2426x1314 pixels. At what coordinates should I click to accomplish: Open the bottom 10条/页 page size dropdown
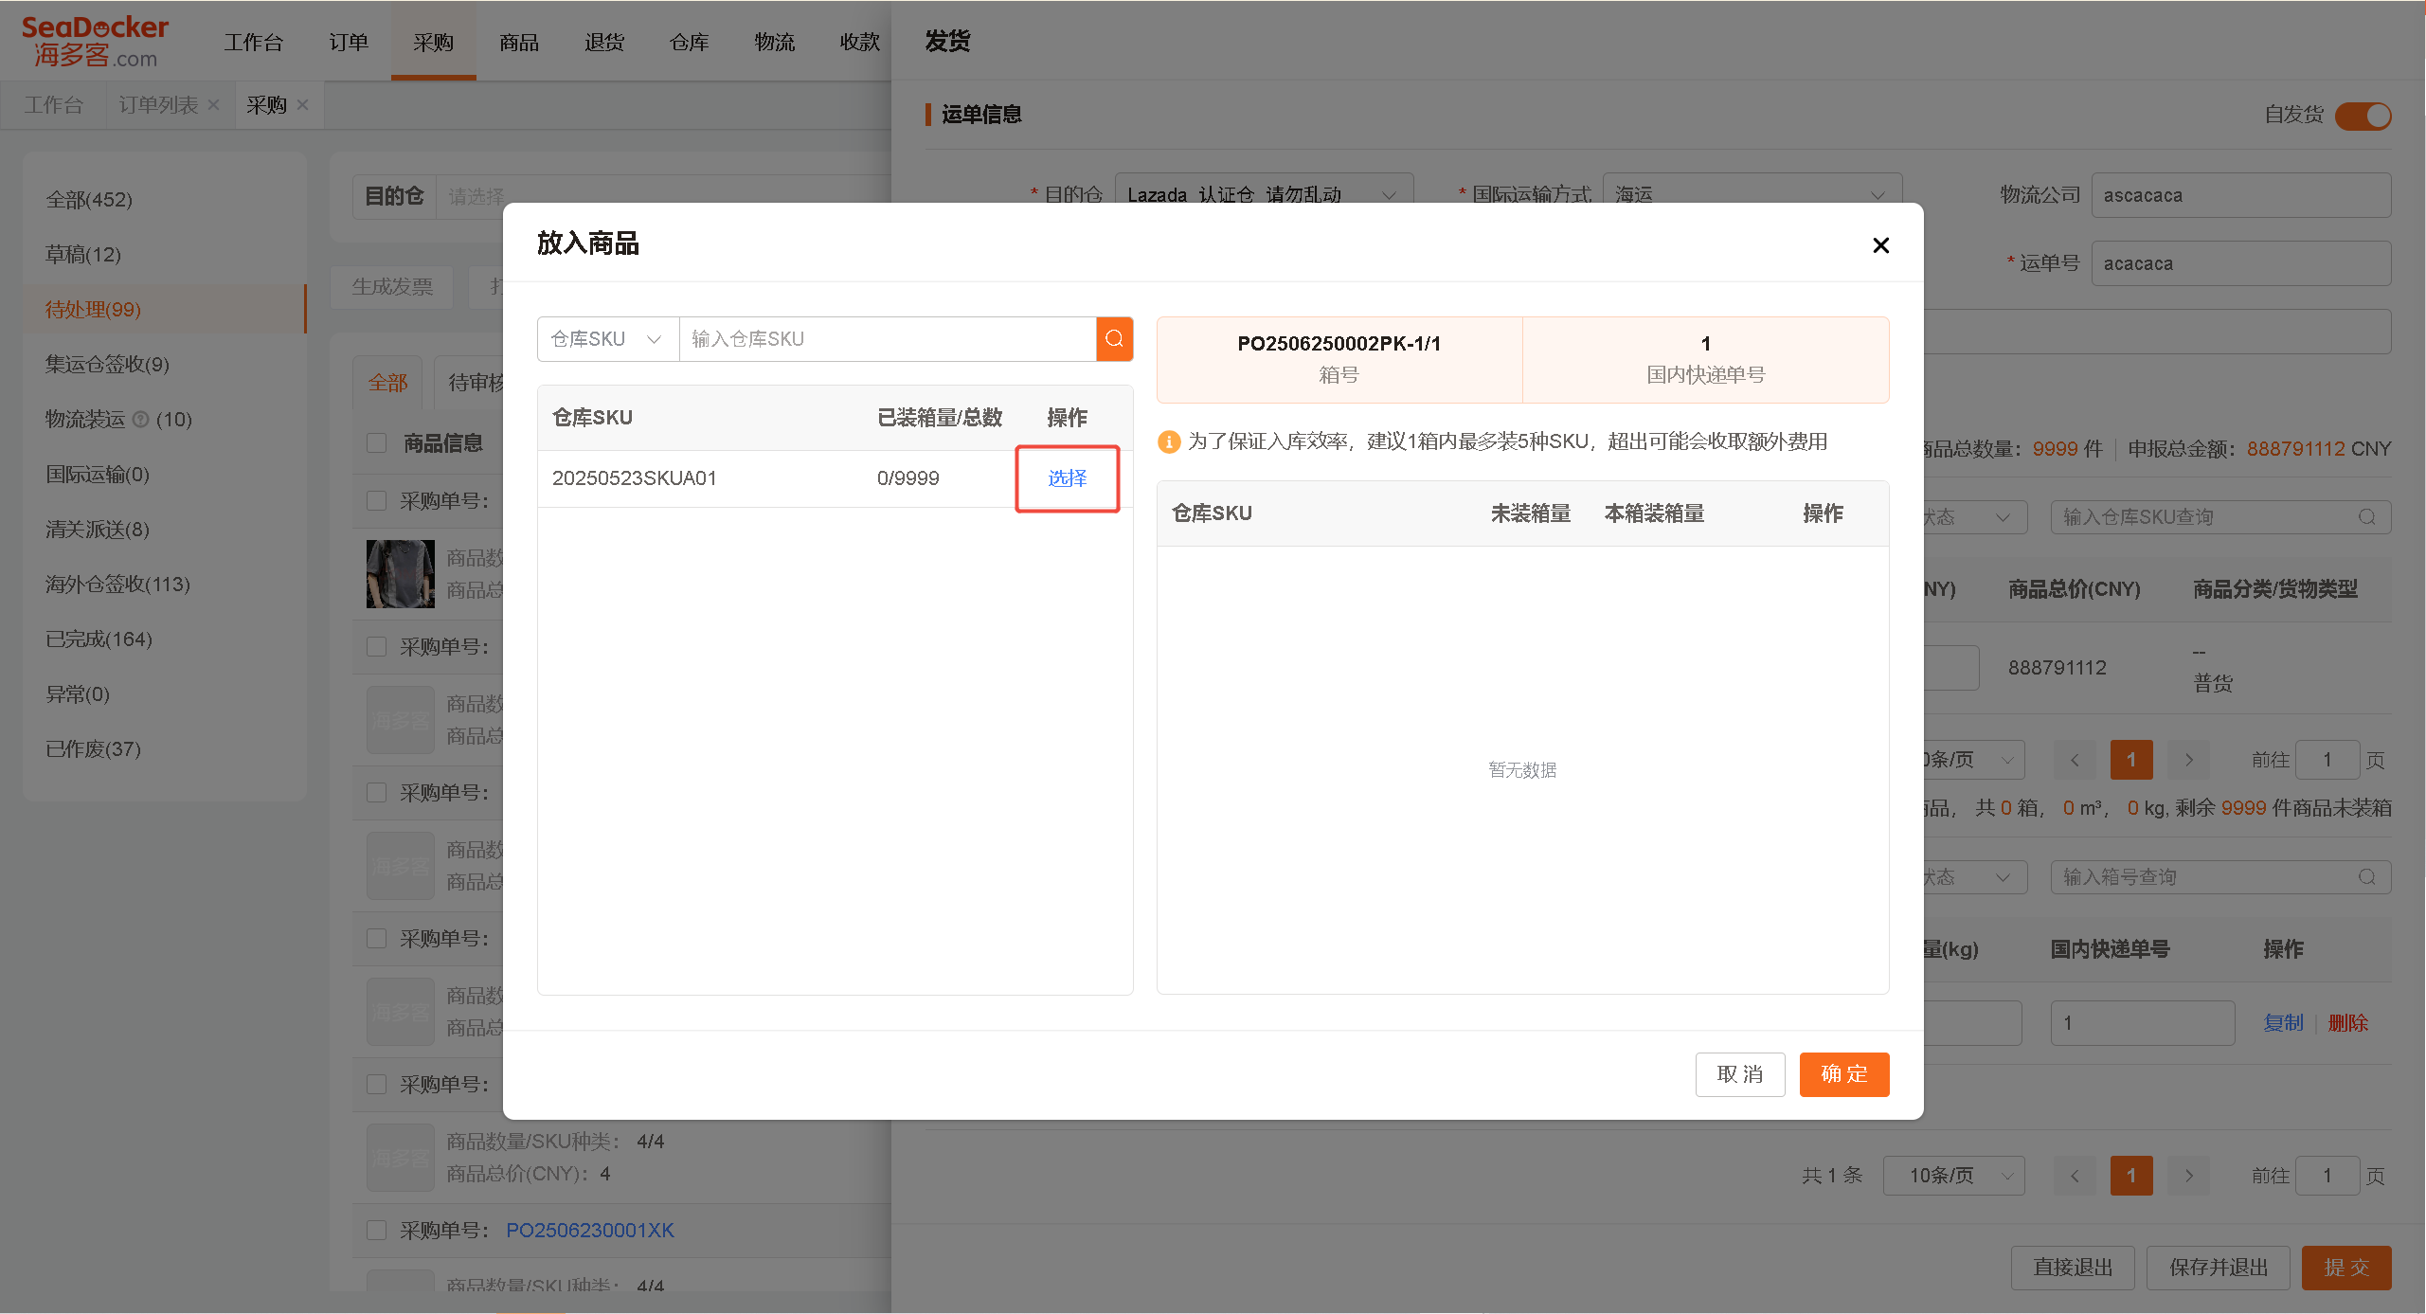pos(1953,1176)
